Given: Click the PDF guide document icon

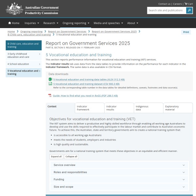Looking at the screenshot, I should (50, 95).
